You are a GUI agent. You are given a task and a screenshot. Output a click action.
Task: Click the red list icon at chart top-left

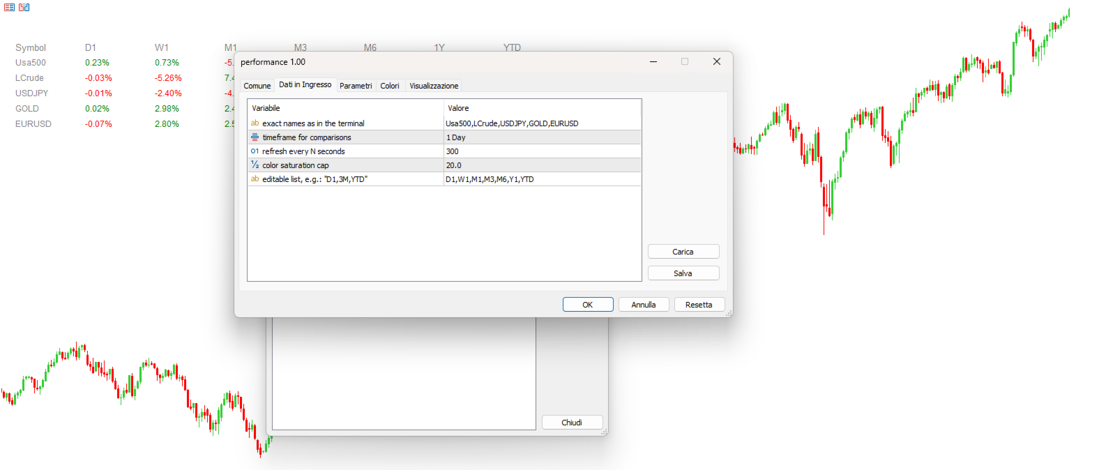(x=9, y=7)
